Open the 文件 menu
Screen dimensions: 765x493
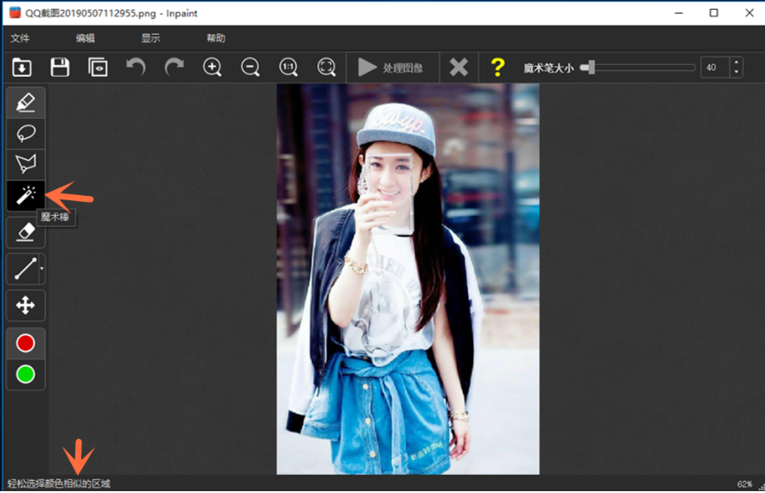click(20, 38)
